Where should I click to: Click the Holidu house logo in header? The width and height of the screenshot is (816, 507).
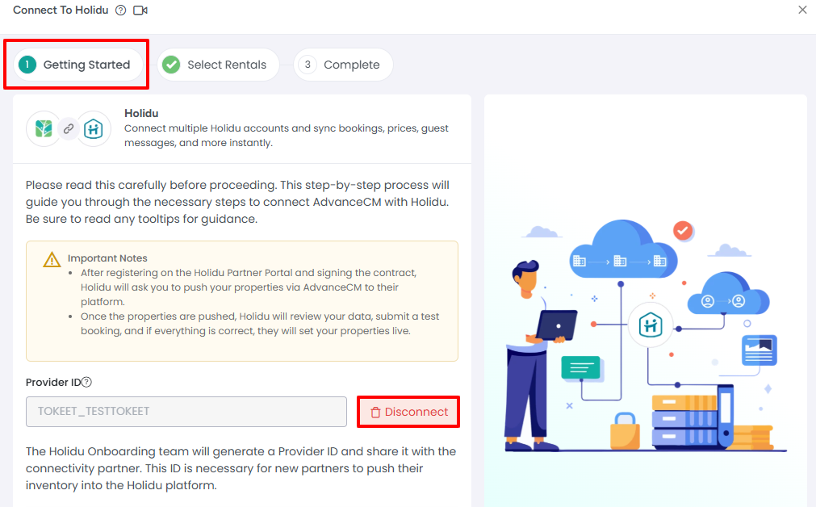click(93, 128)
